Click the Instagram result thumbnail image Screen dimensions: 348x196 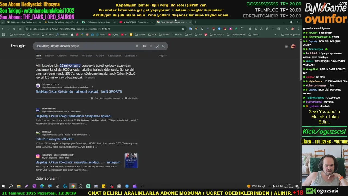coord(131,161)
